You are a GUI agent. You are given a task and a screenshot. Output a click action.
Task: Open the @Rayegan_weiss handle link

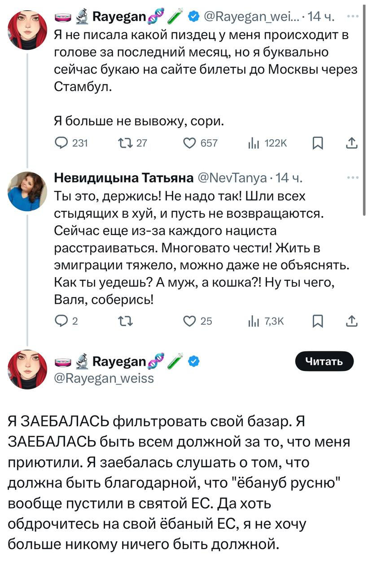click(x=104, y=378)
